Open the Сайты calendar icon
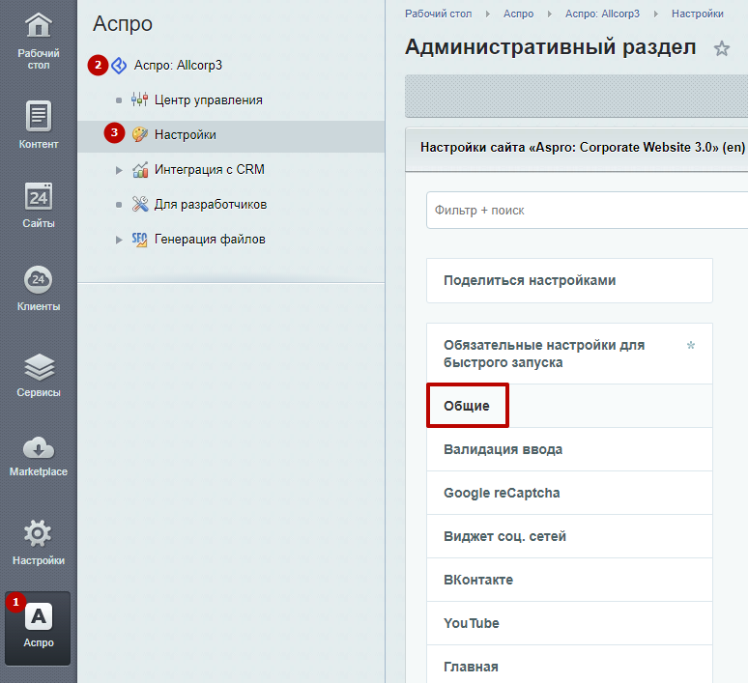The image size is (748, 683). click(38, 196)
